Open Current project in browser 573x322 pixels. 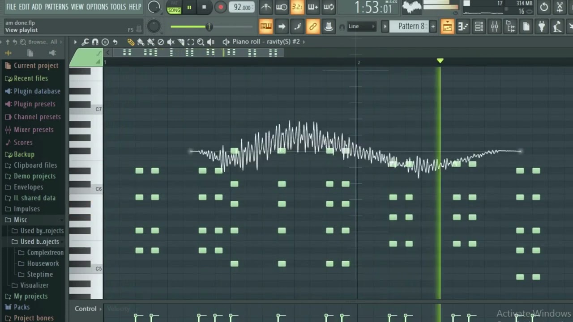pos(31,65)
